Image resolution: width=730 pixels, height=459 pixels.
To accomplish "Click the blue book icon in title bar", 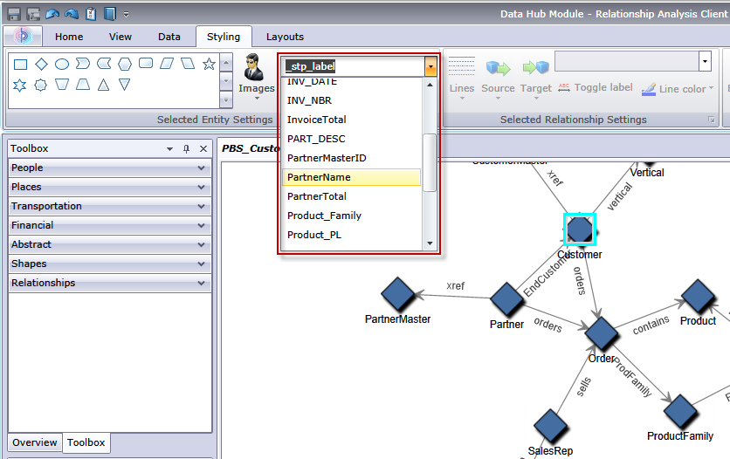I will 110,14.
